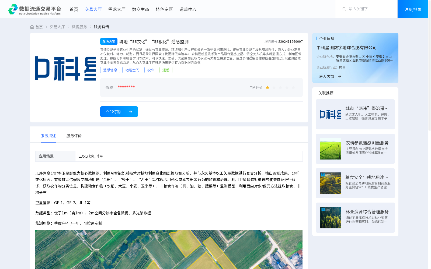Click the platform logo in the header
Viewport: 431px width, 269px height.
tap(34, 9)
